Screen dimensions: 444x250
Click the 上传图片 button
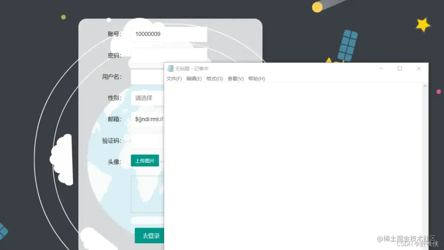coord(145,161)
